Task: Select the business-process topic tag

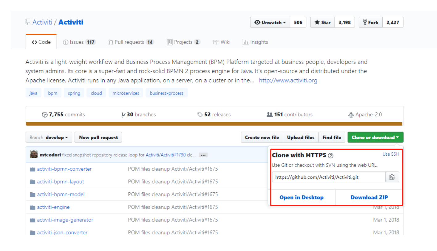Action: pyautogui.click(x=167, y=93)
